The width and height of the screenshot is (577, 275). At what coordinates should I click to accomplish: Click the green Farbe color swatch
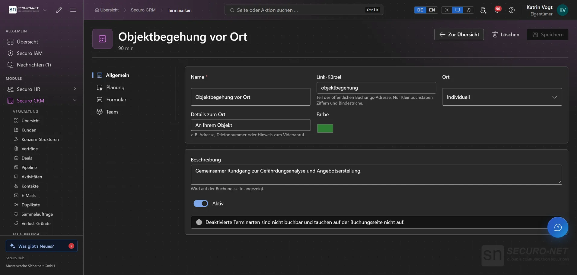coord(325,128)
